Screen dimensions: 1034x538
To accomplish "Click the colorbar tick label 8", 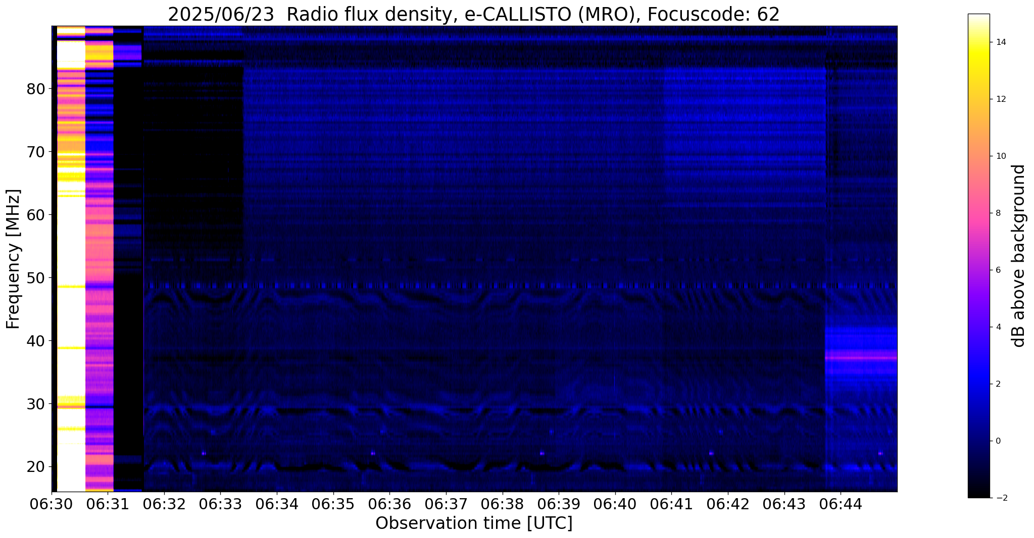I will pyautogui.click(x=998, y=213).
